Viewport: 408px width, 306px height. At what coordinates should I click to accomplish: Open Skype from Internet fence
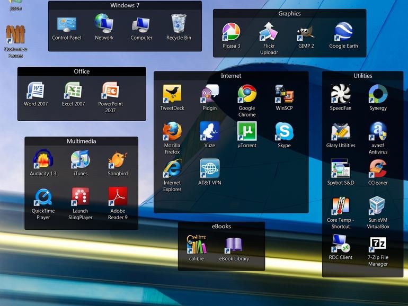284,131
